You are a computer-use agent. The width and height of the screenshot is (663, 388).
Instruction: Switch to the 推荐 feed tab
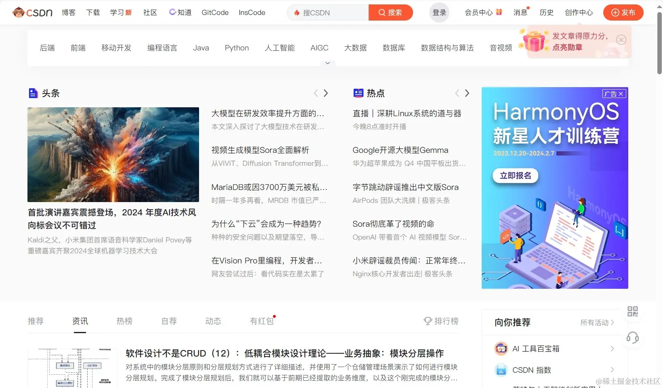[36, 321]
